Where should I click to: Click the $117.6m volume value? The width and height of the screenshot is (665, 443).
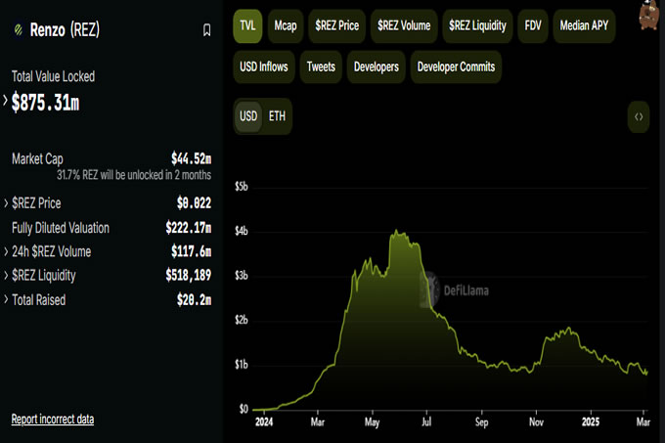pyautogui.click(x=192, y=251)
